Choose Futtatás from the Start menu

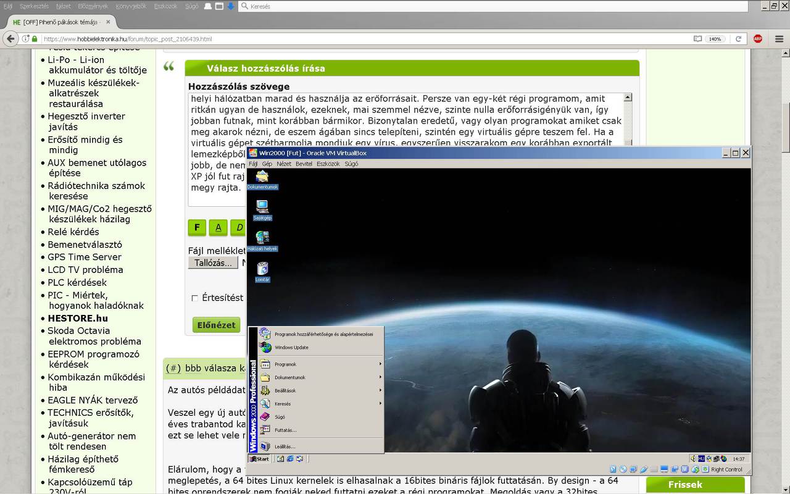(320, 430)
